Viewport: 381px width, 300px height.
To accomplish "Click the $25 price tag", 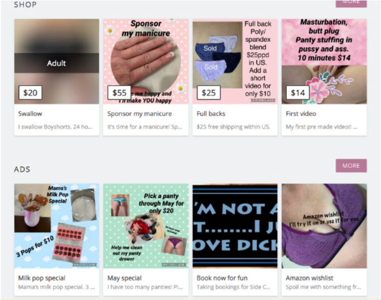I will coord(209,93).
